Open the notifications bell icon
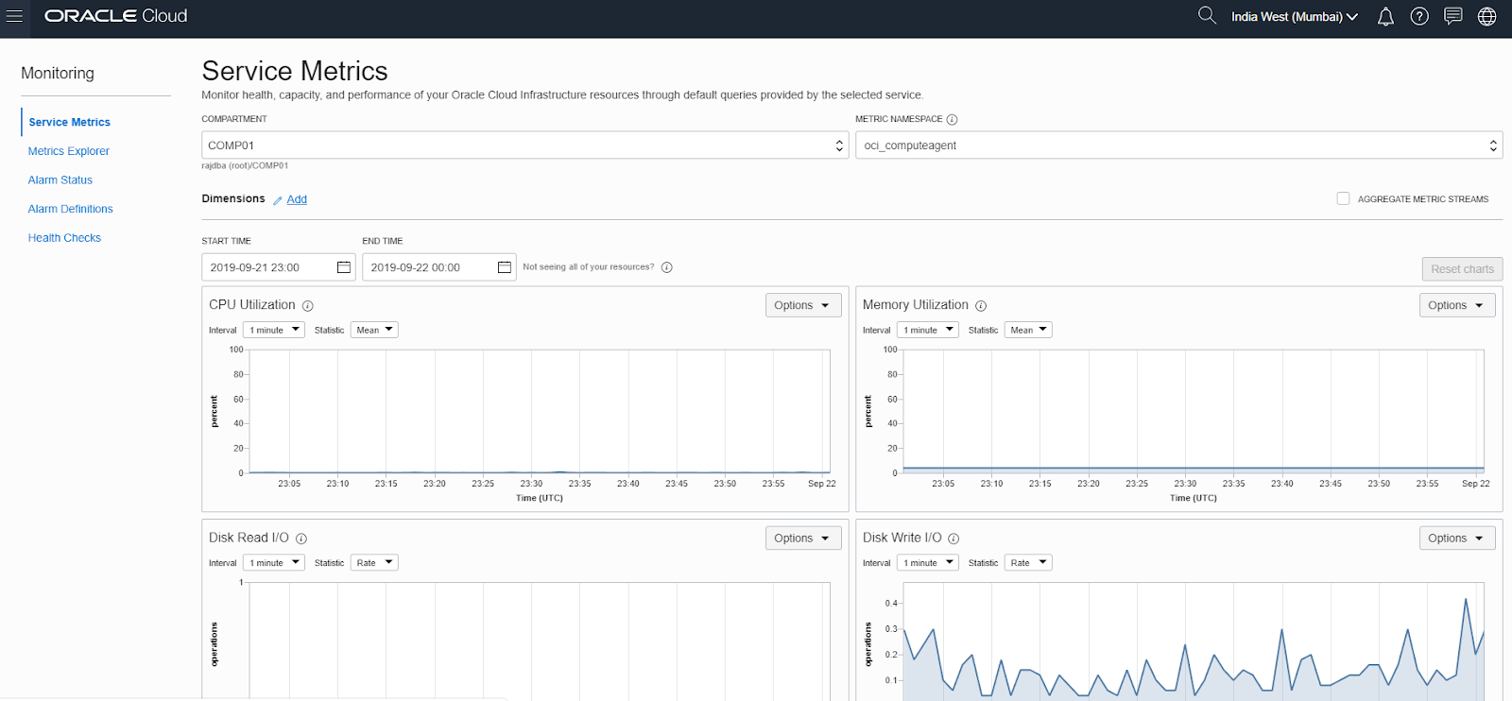The image size is (1512, 701). point(1385,16)
